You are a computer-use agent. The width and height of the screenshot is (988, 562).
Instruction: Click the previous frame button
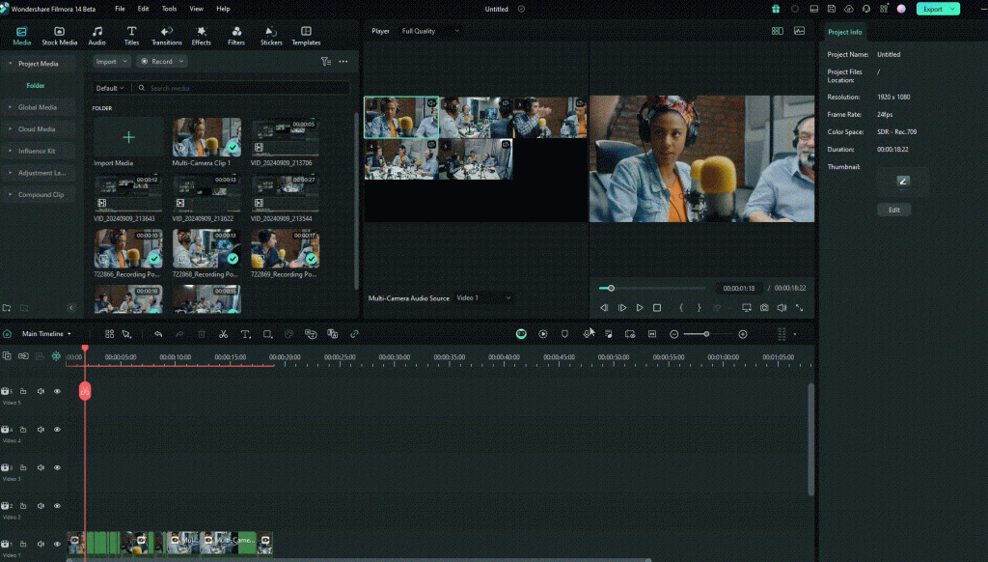tap(604, 308)
